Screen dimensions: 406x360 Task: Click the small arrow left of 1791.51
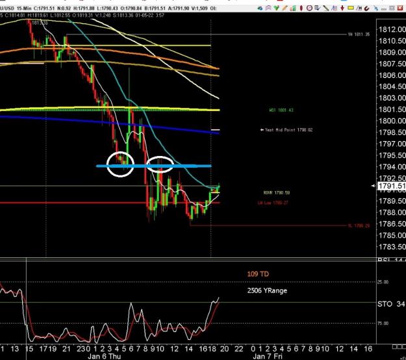click(x=374, y=186)
